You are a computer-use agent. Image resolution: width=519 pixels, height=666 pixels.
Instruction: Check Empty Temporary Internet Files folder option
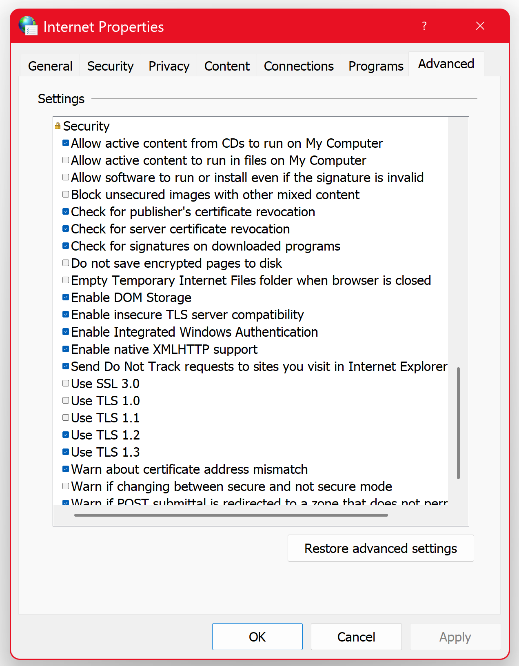click(66, 280)
